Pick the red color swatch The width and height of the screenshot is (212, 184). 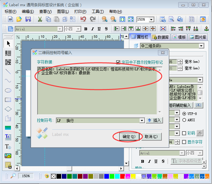click(122, 176)
